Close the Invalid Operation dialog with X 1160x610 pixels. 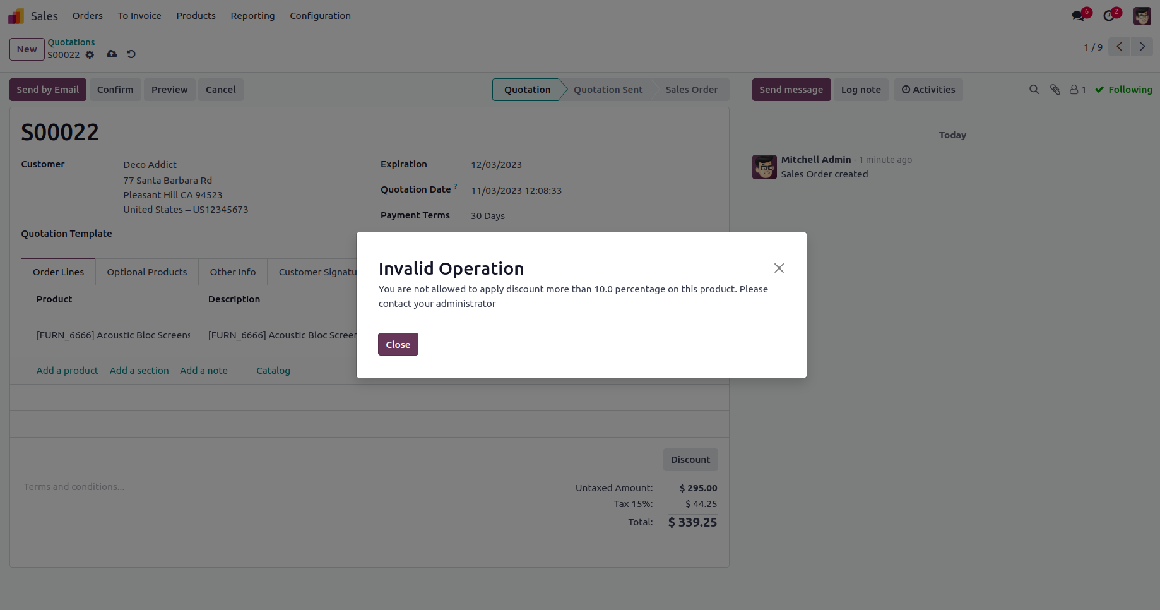pyautogui.click(x=779, y=268)
